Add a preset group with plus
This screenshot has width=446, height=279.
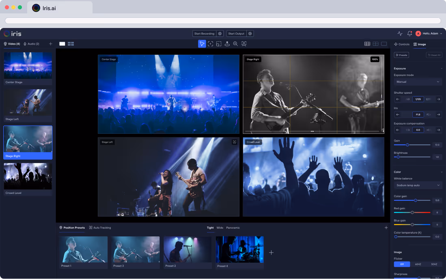(x=386, y=227)
